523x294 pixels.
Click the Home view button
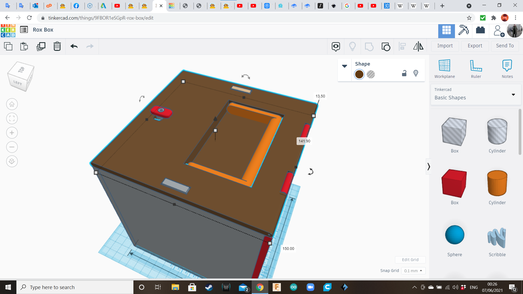[12, 104]
